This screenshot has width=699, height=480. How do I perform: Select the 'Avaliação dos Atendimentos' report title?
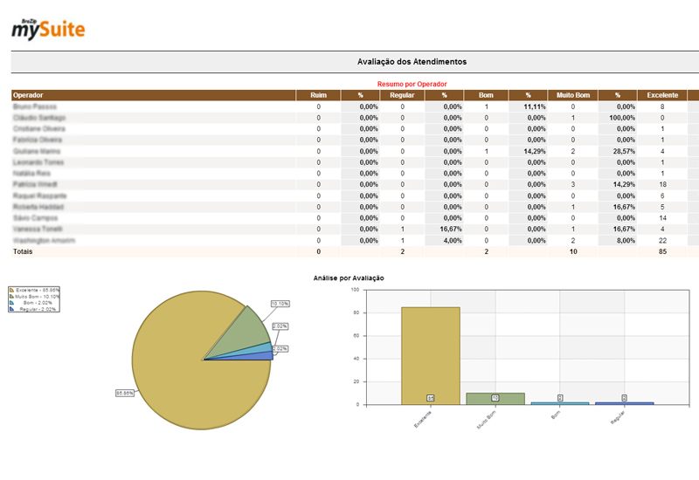coord(412,62)
